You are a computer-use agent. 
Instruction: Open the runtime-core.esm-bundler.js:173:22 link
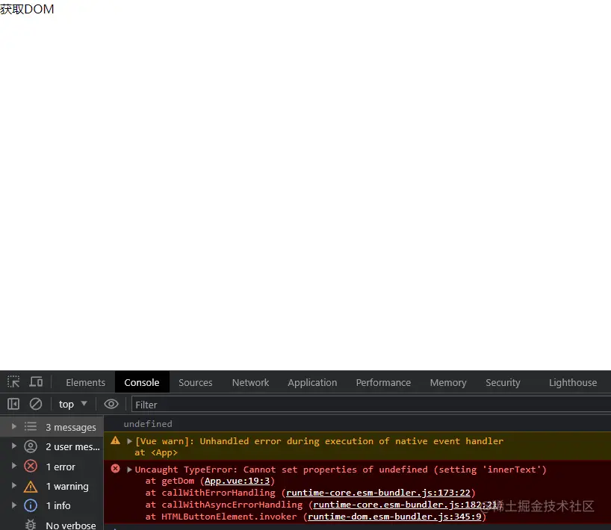point(378,493)
